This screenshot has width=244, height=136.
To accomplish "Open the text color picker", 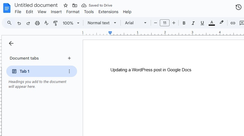I will (x=212, y=23).
